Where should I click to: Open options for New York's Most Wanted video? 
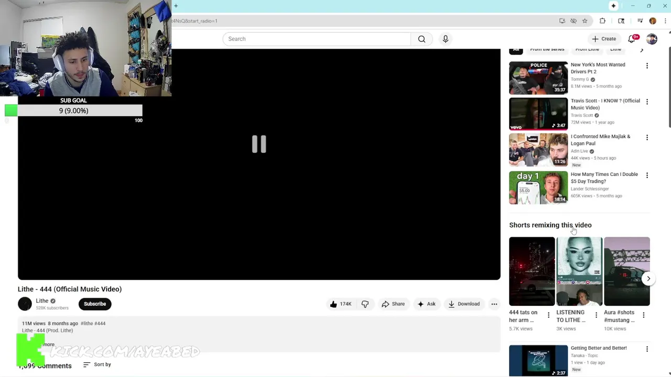[x=647, y=66]
